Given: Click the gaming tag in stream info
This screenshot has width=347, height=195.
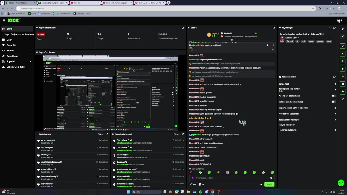Looking at the screenshot, I should pyautogui.click(x=320, y=41).
